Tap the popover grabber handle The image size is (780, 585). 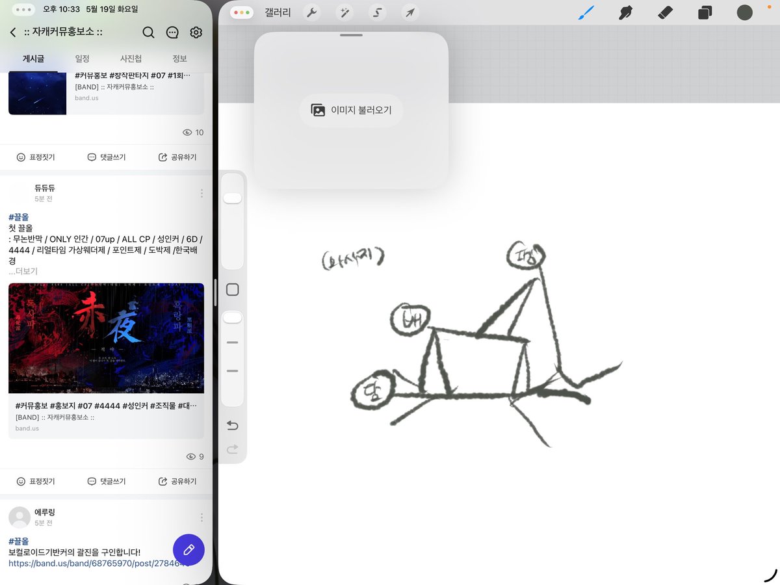[x=351, y=35]
